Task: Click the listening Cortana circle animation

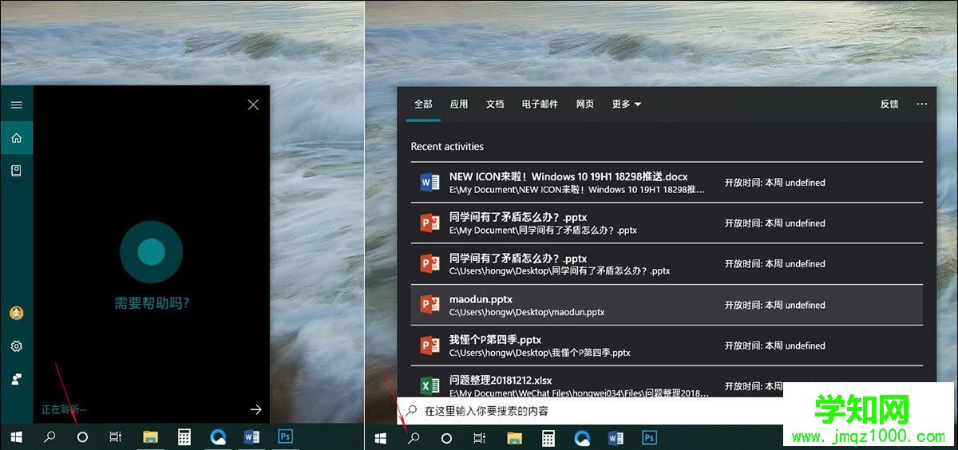Action: pyautogui.click(x=151, y=252)
